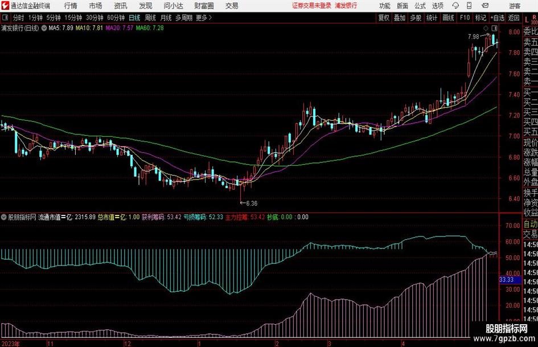Screen dimensions: 538x347
Task: Open the customer service headset icon
Action: tap(455, 6)
